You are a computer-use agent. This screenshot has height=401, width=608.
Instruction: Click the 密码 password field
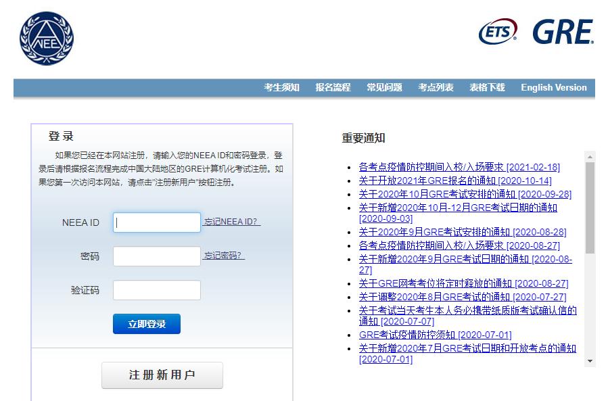click(156, 256)
